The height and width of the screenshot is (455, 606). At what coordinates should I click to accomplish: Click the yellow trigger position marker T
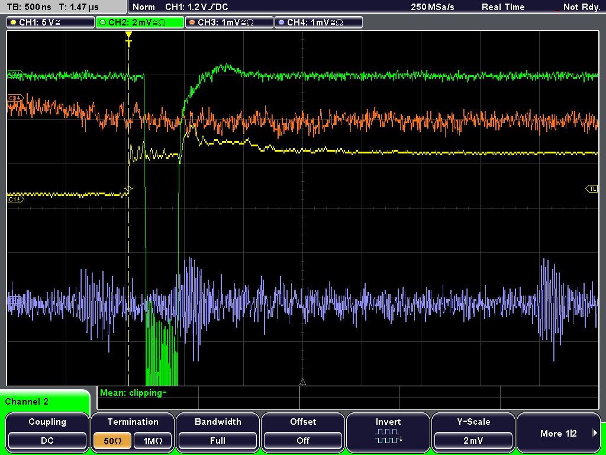coord(128,39)
